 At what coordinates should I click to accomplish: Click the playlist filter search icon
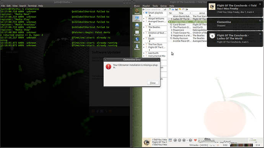pos(187,10)
